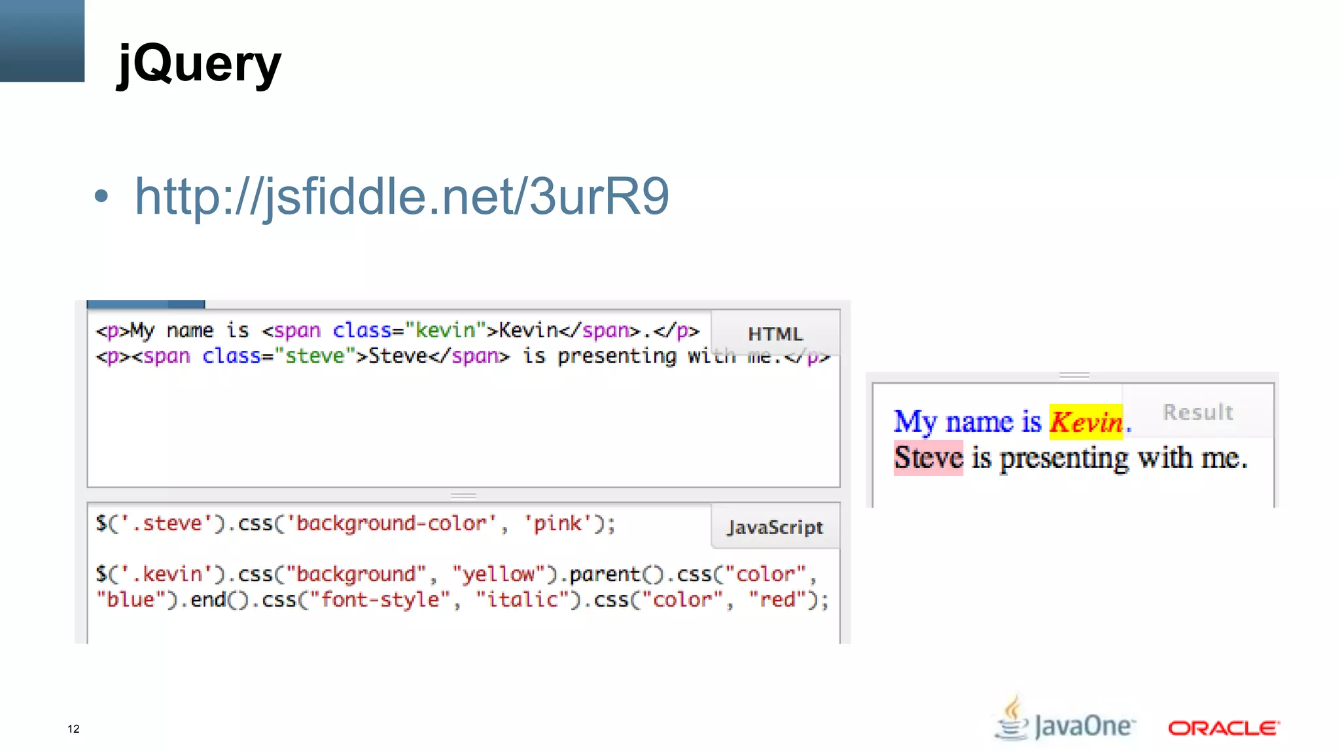
Task: Open the jsfiddle.net/3urR9 link
Action: pos(402,196)
